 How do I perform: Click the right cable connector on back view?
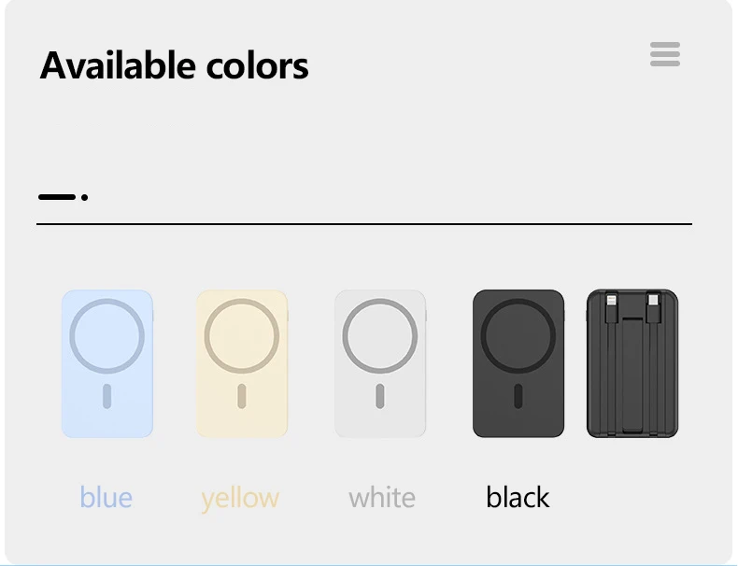[x=653, y=308]
